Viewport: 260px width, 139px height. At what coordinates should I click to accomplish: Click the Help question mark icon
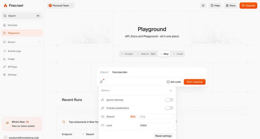212,5
